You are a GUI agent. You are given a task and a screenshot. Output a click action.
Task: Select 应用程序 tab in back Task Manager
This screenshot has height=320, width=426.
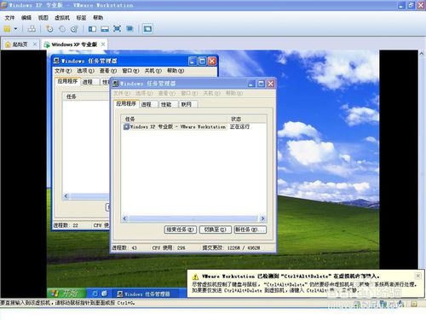[x=67, y=81]
